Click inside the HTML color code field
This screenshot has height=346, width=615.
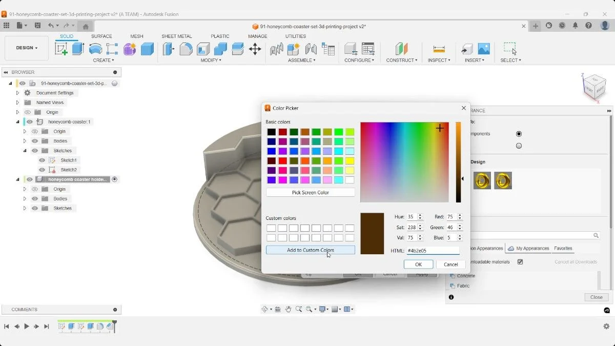point(433,251)
